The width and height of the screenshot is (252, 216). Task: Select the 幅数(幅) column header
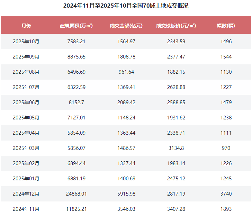pyautogui.click(x=226, y=26)
